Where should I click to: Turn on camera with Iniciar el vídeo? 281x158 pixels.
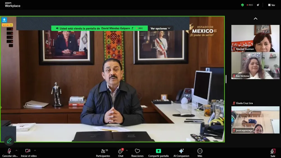[x=28, y=152]
